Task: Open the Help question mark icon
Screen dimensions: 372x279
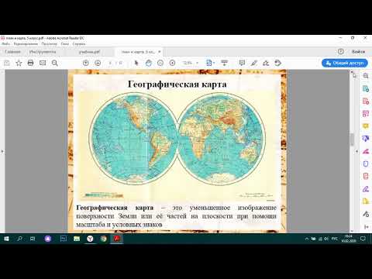Action: [341, 51]
